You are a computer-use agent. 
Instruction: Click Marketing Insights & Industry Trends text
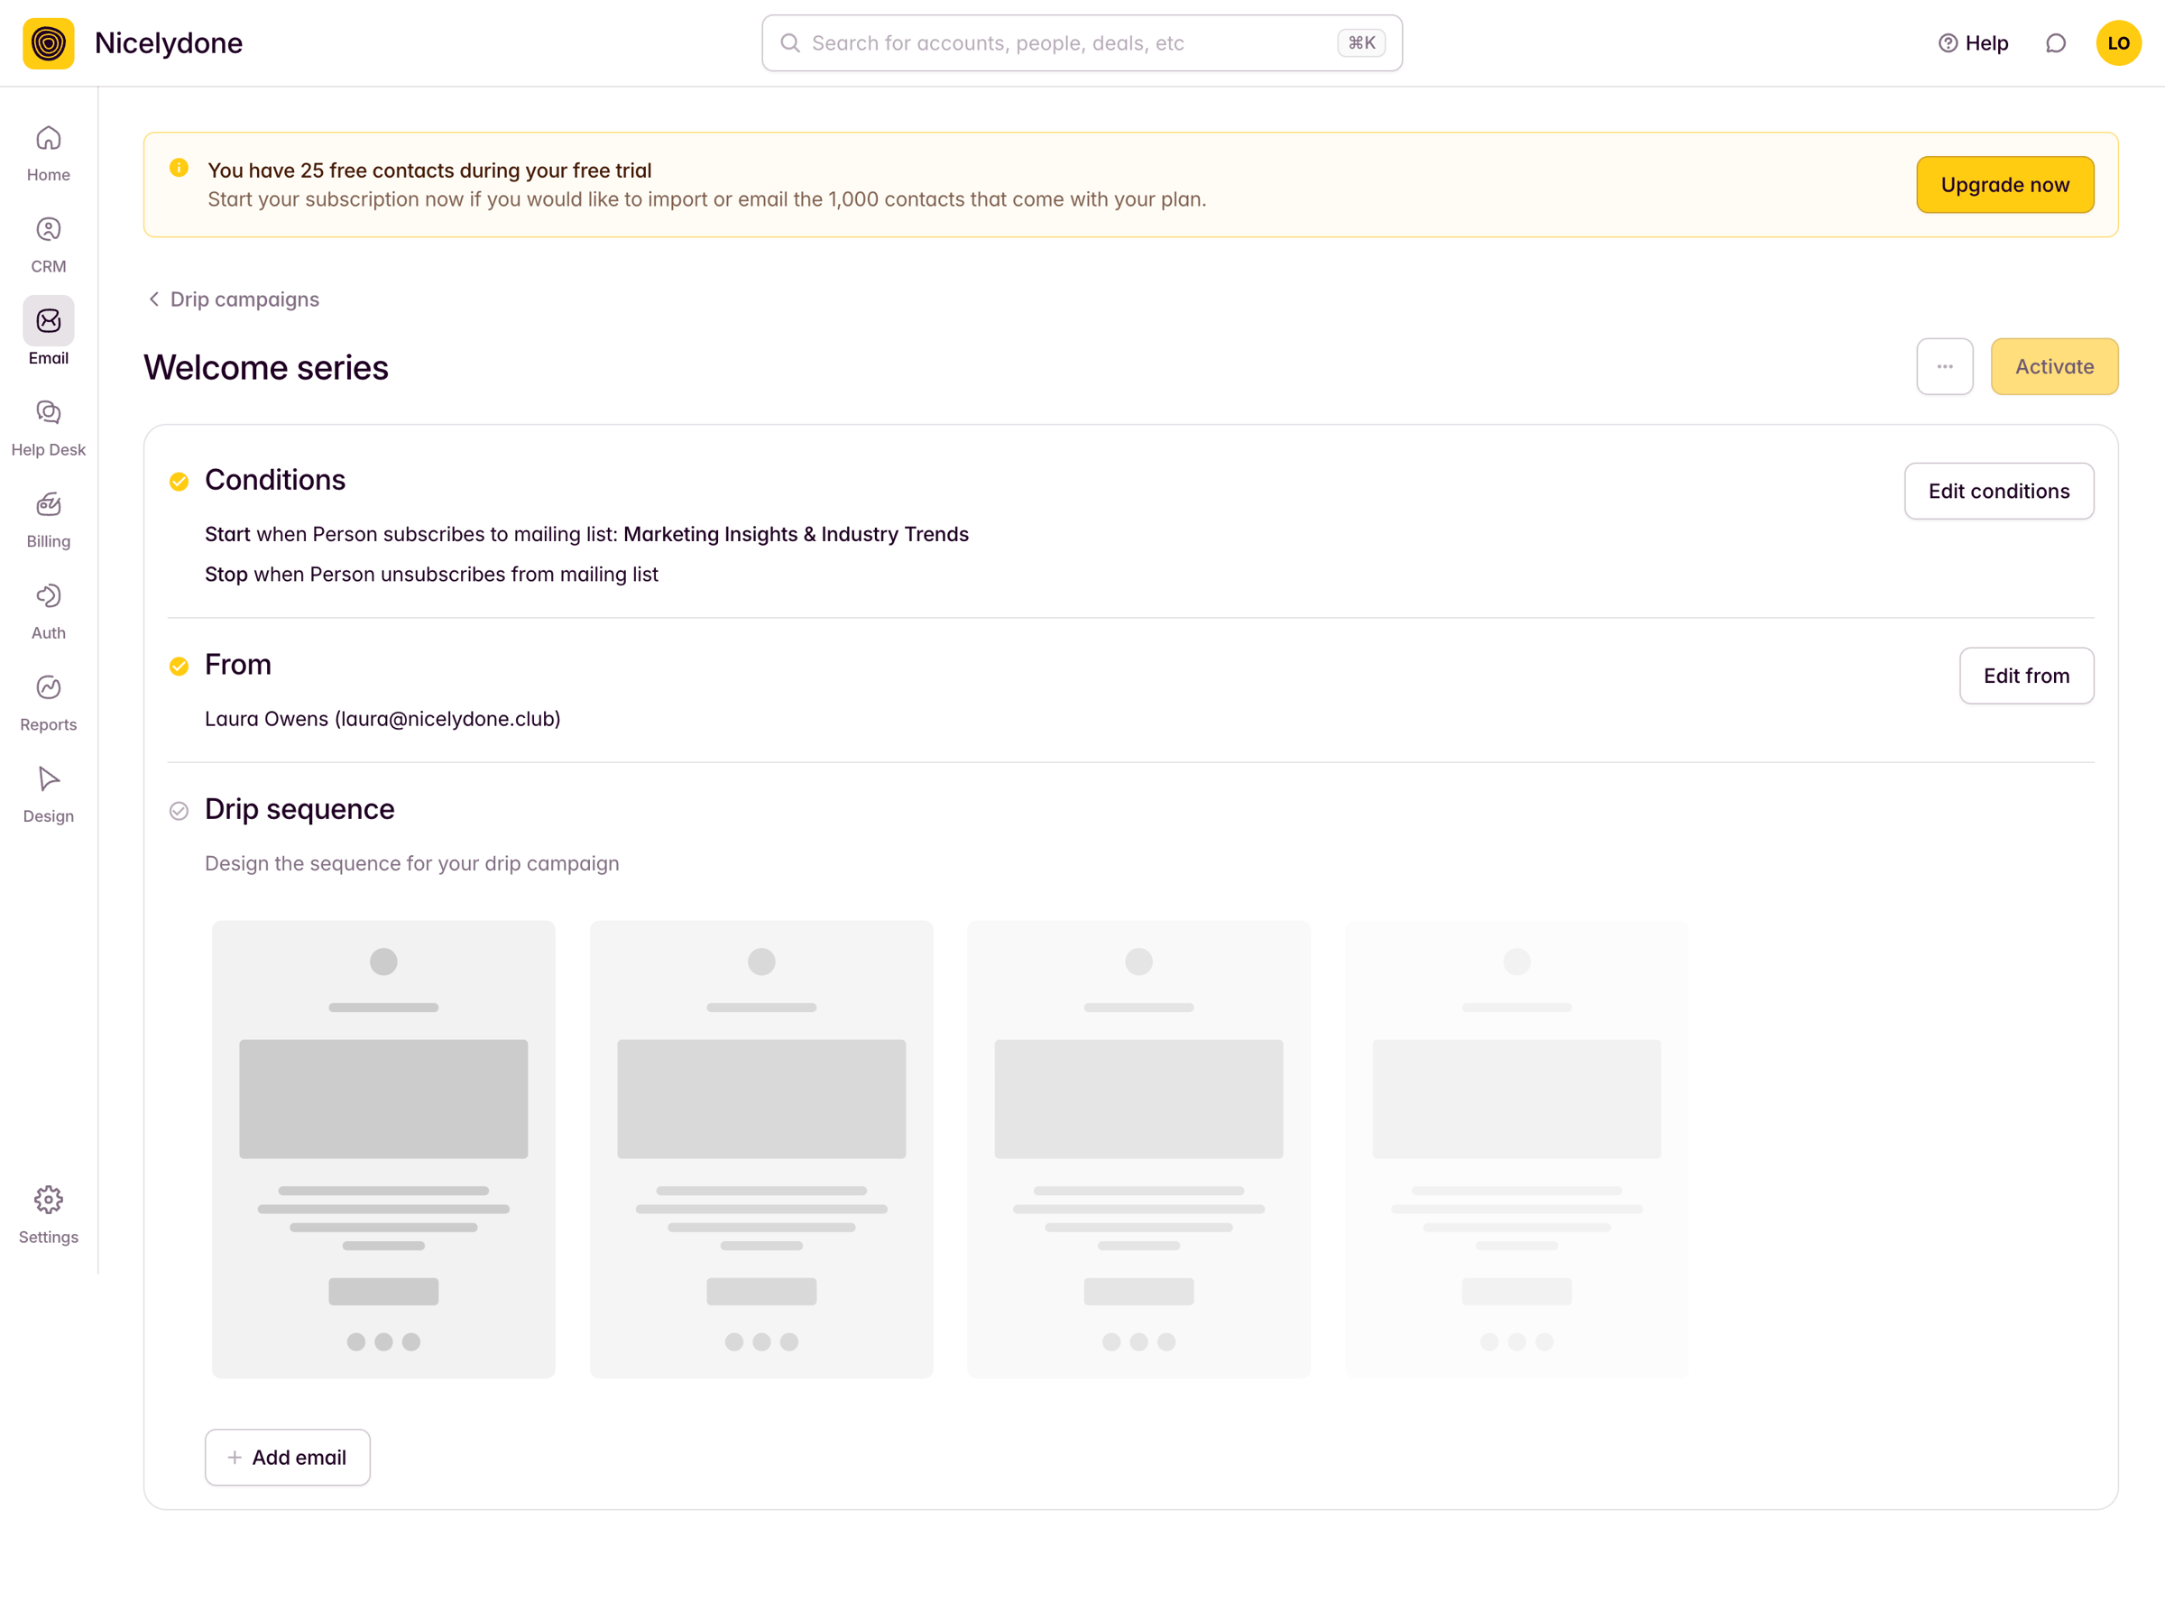coord(796,534)
